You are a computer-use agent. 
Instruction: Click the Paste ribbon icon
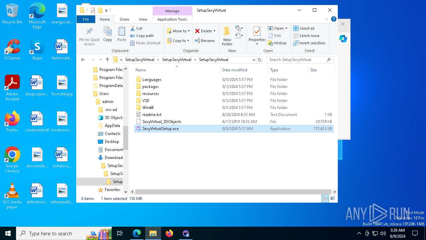point(121,34)
